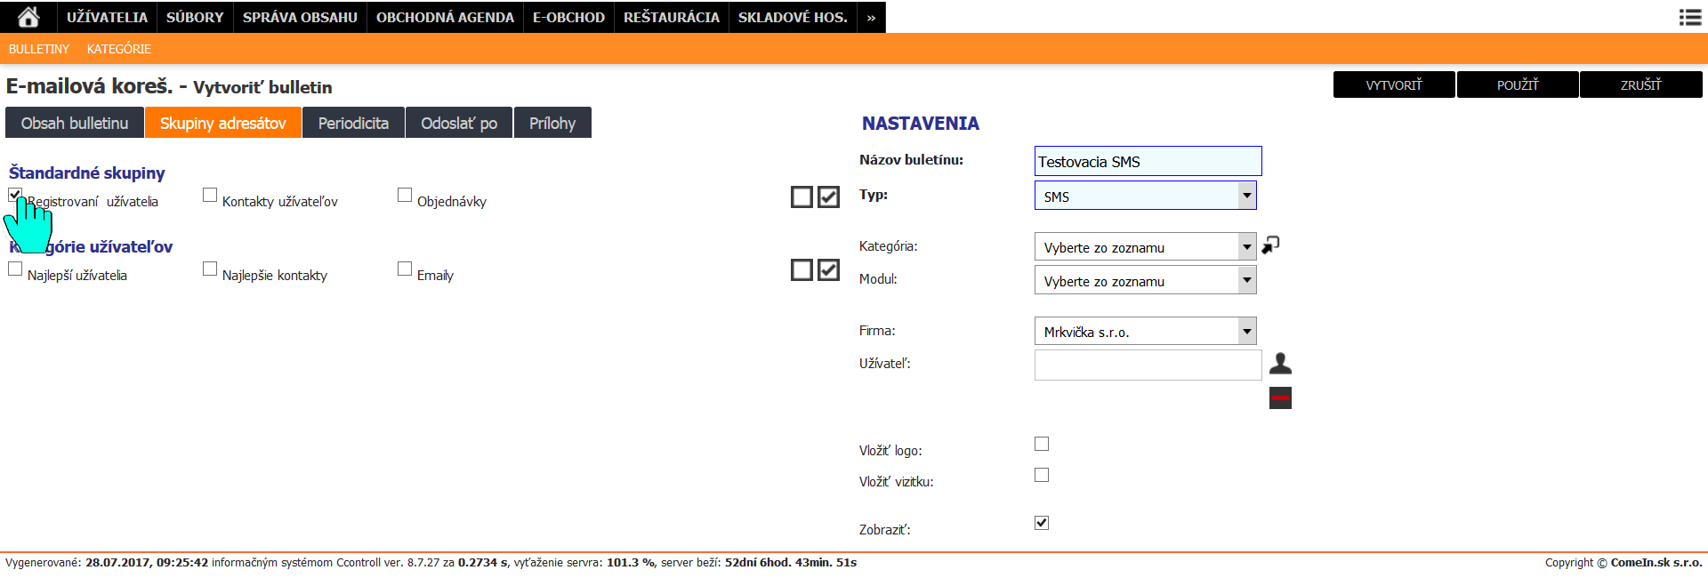Select all user categories checked-box icon

(828, 269)
